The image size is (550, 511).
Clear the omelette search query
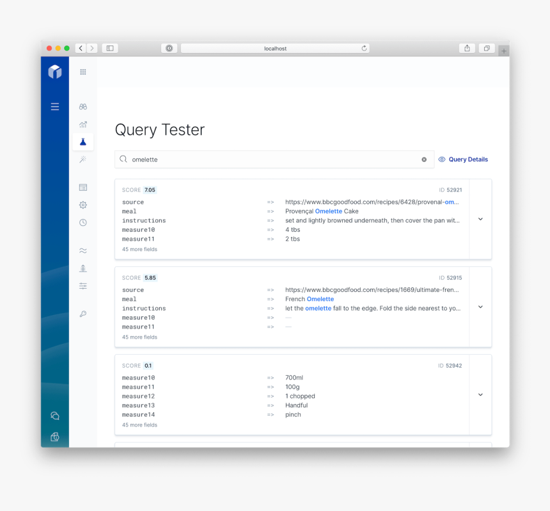[424, 159]
